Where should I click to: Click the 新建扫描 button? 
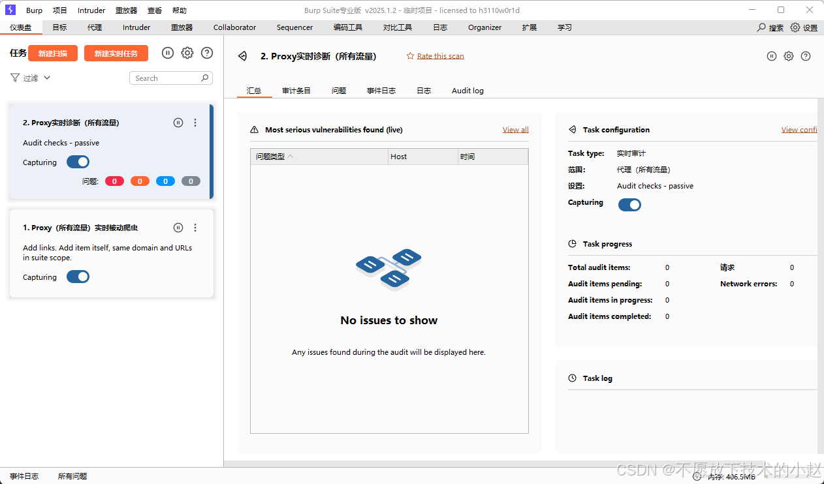pos(53,53)
